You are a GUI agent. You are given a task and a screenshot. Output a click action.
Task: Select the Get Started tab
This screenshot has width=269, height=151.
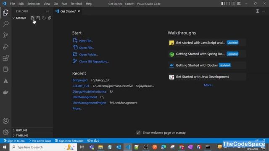point(68,11)
